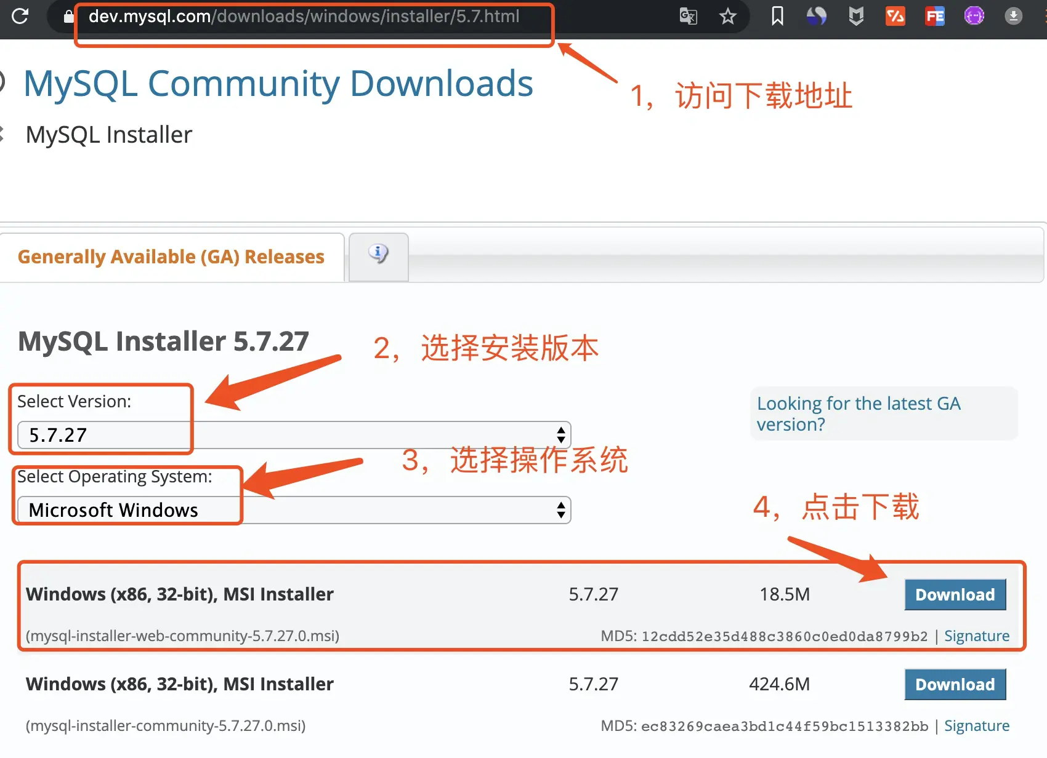1047x758 pixels.
Task: Click the MySQL Community Downloads heading
Action: point(278,84)
